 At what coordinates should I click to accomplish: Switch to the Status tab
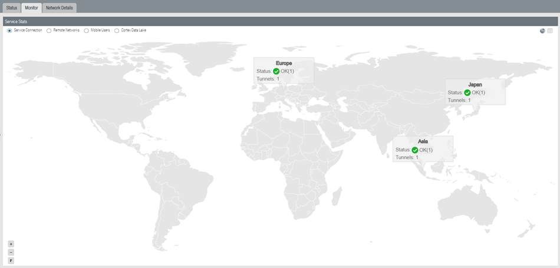11,8
